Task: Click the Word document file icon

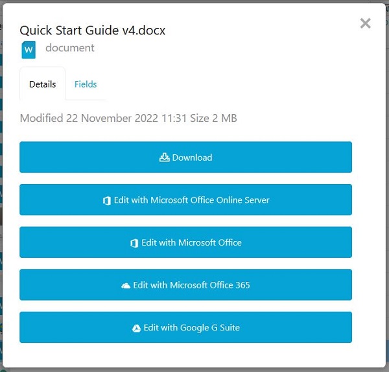Action: (x=29, y=49)
